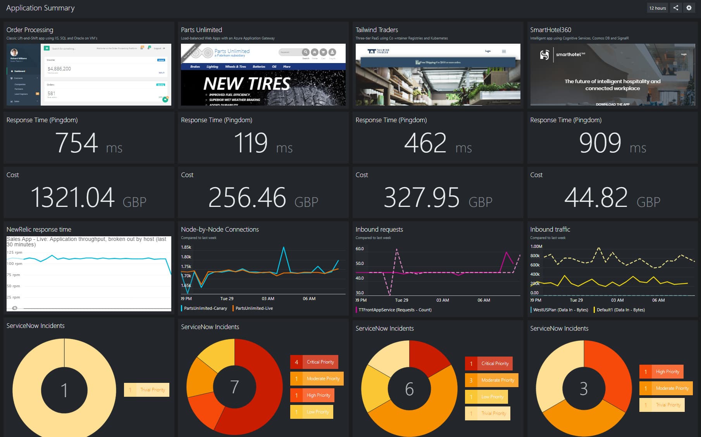
Task: Open hamburger menu in Tailwind Traders preview
Action: click(x=504, y=51)
